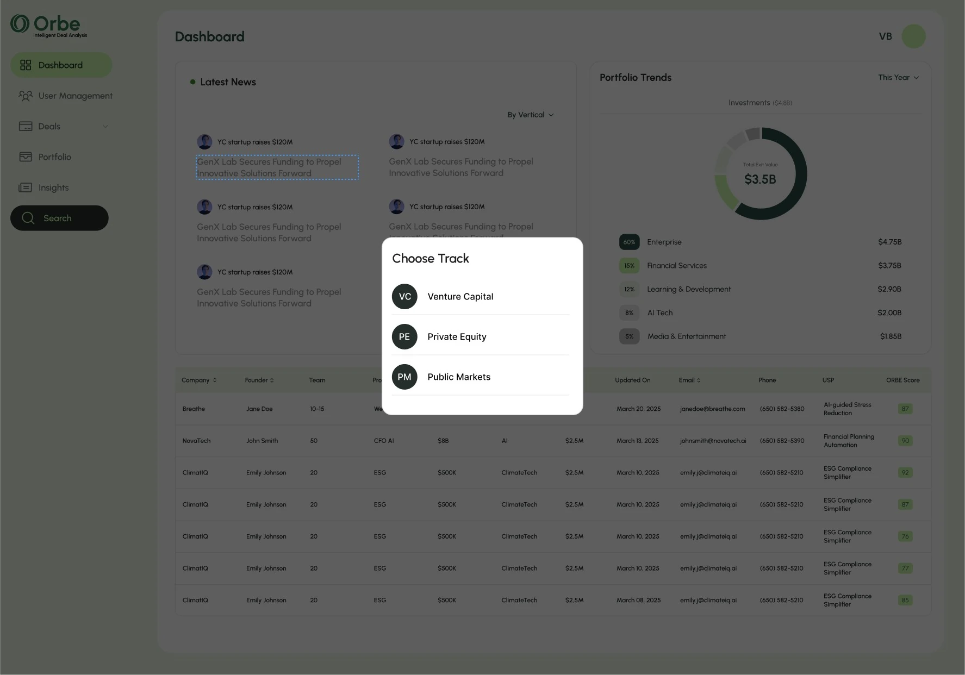This screenshot has width=965, height=675.
Task: Click the Updated On column header
Action: point(632,380)
